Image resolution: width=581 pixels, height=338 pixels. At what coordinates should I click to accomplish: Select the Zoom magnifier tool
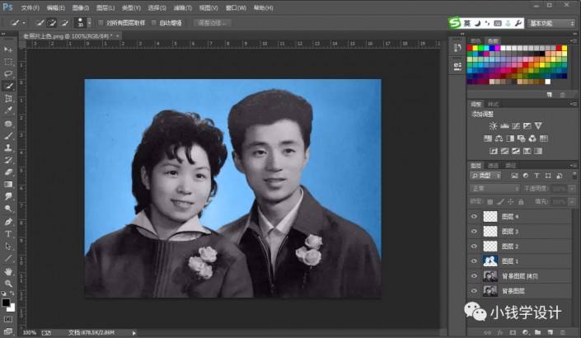coord(8,283)
